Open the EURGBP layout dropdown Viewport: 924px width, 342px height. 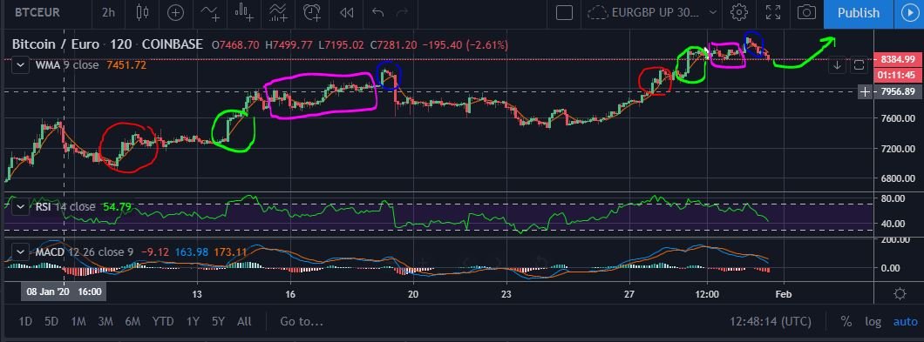(653, 12)
